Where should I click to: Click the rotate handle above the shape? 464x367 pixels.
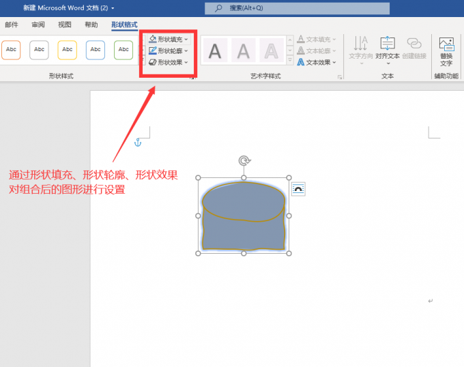click(244, 160)
